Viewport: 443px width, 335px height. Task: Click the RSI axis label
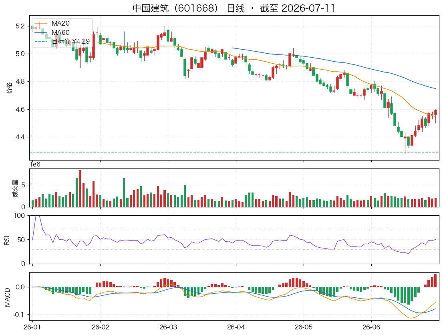7,240
